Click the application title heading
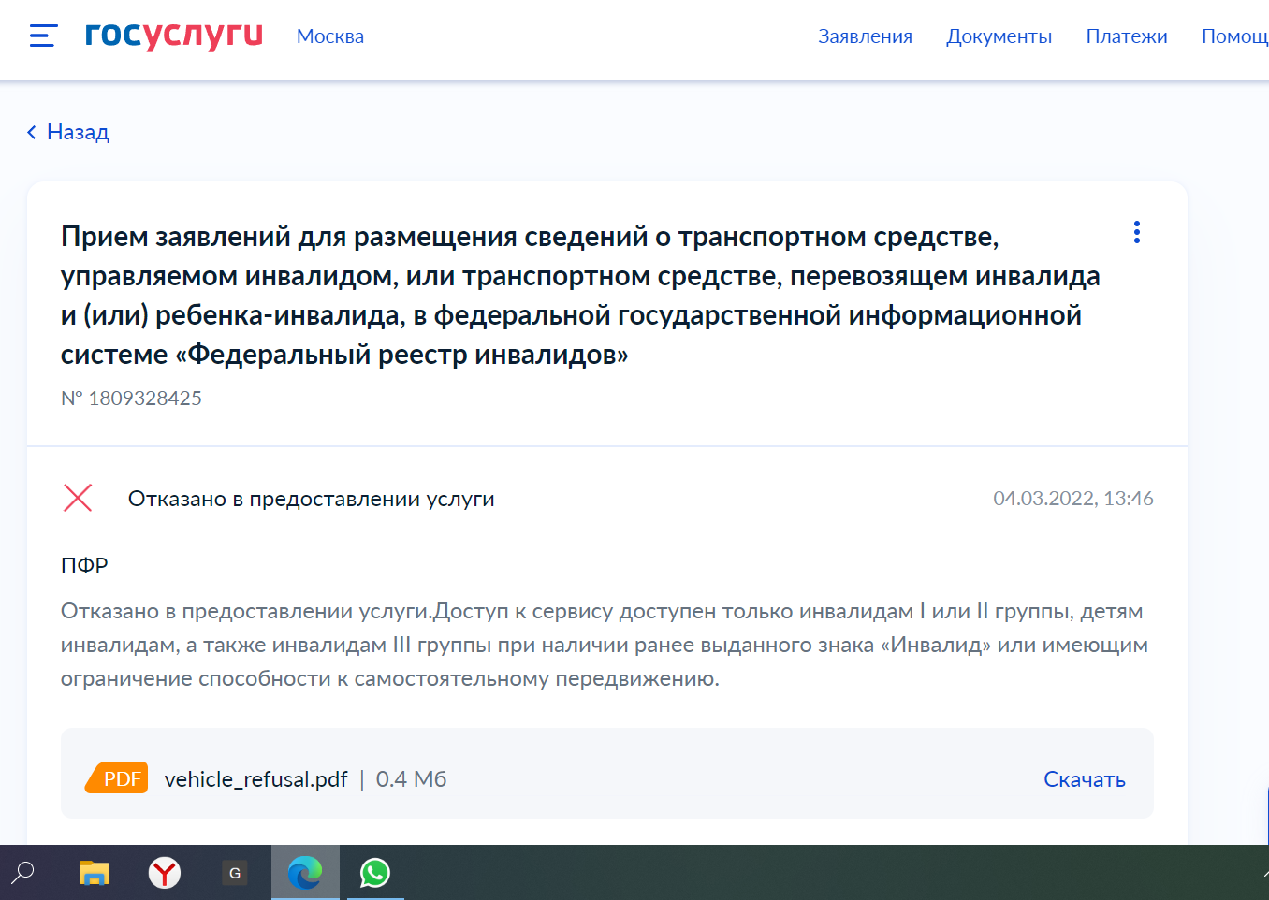 [580, 296]
